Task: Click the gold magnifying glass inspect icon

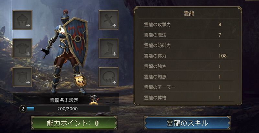Action: [x=80, y=81]
